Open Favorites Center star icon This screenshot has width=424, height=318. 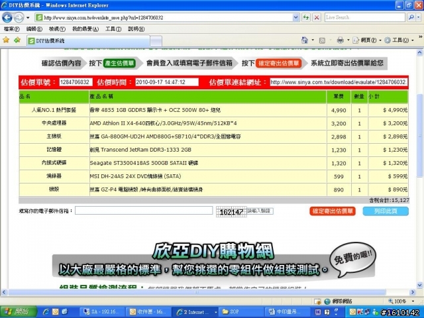click(x=6, y=40)
